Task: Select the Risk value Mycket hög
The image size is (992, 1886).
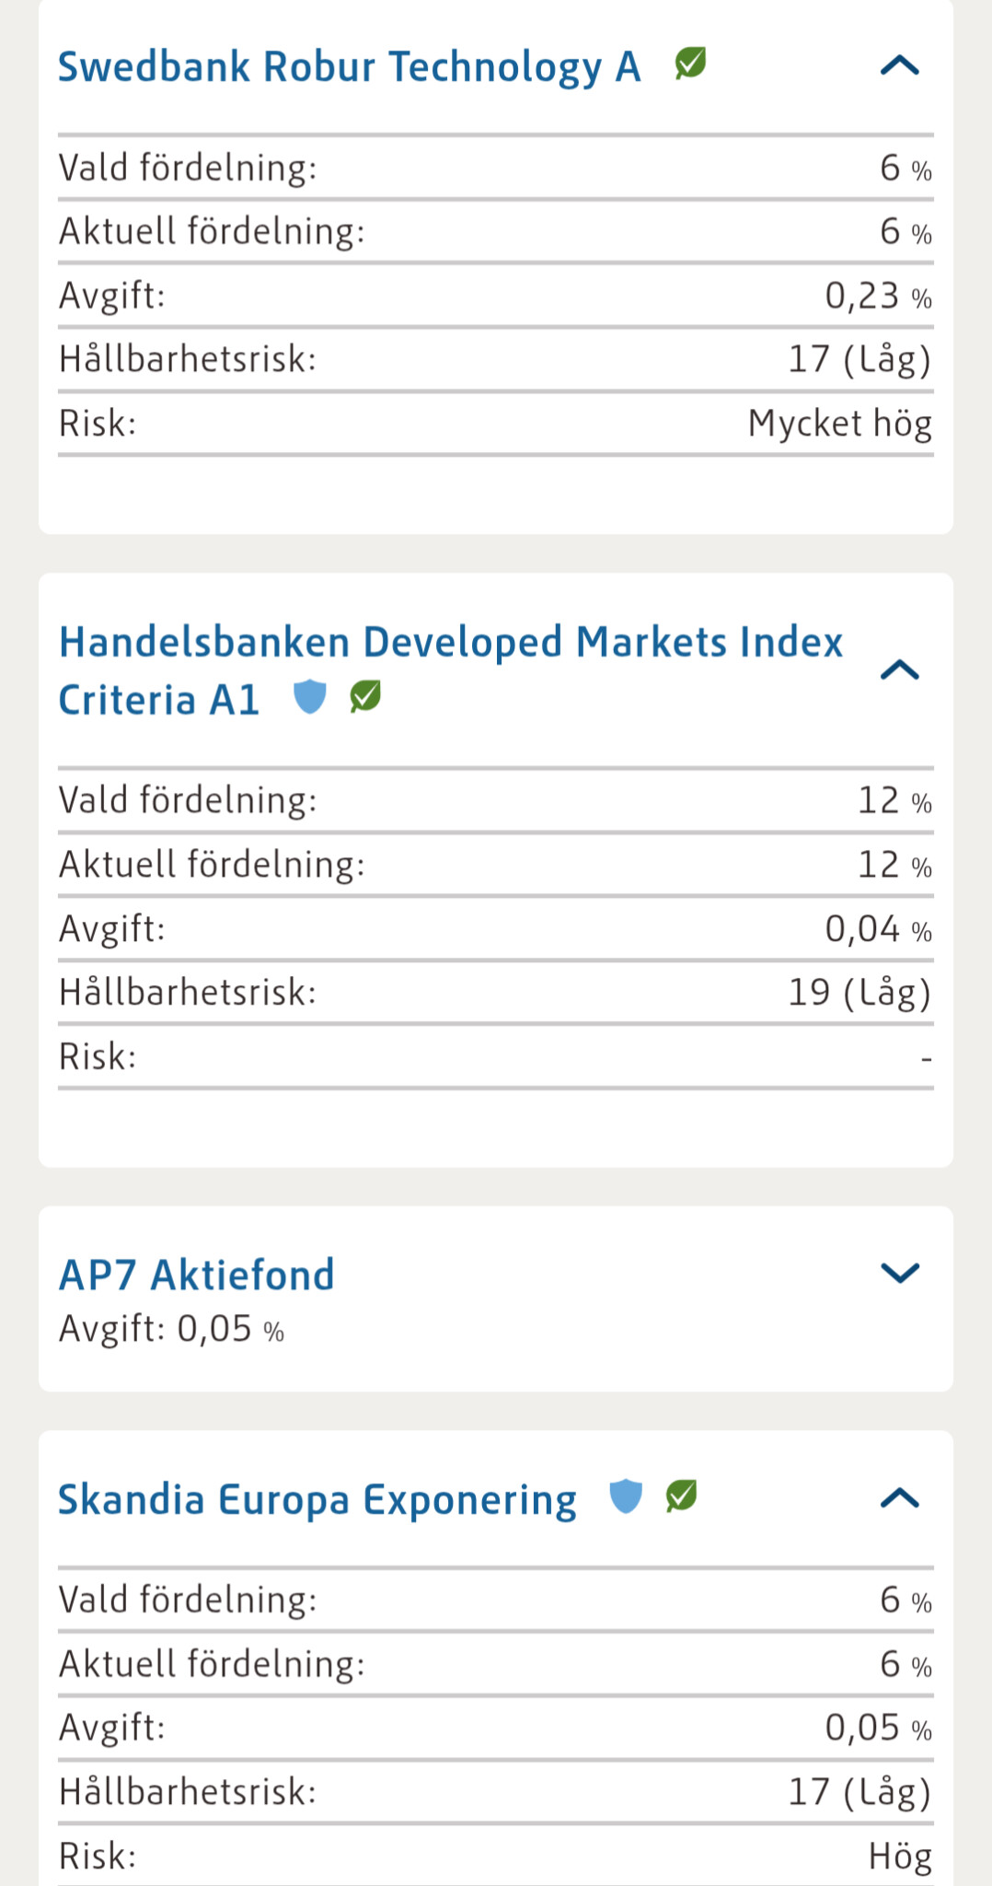Action: pos(839,424)
